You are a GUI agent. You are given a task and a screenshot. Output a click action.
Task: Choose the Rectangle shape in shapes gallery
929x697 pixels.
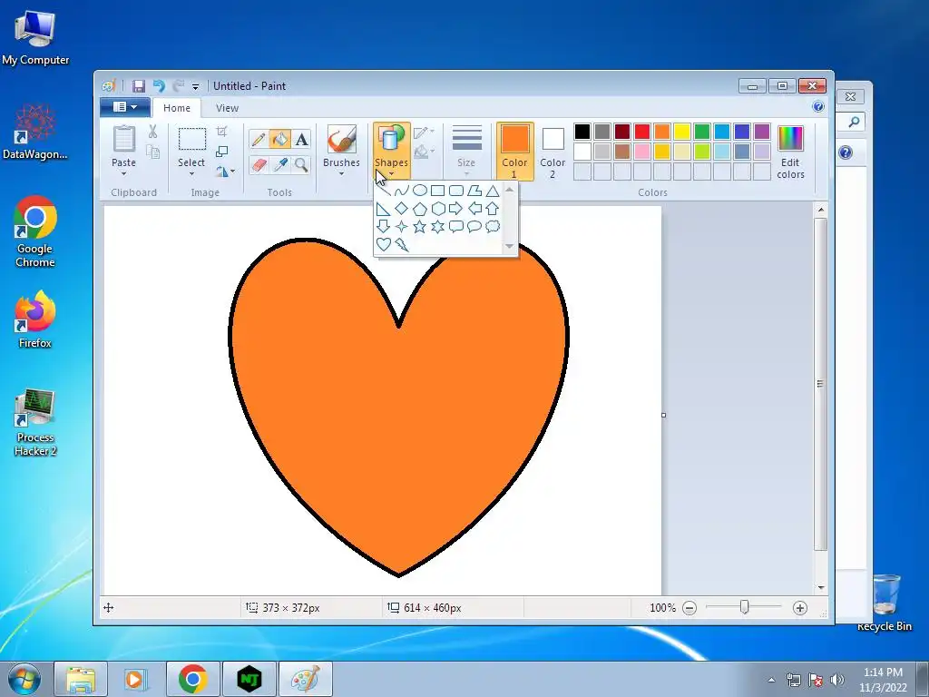click(438, 191)
